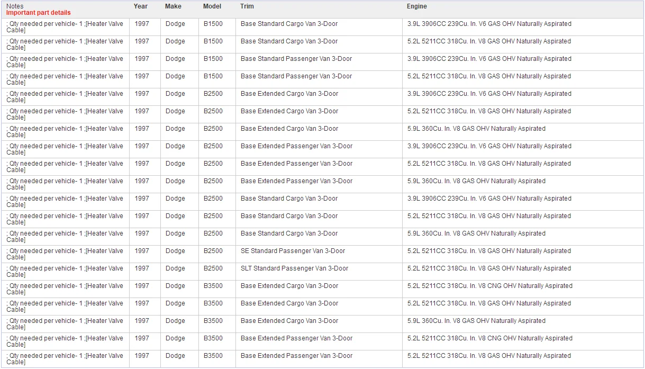
Task: Click 5.2L CNG engine in B3500 Extended Cargo row
Action: 490,286
